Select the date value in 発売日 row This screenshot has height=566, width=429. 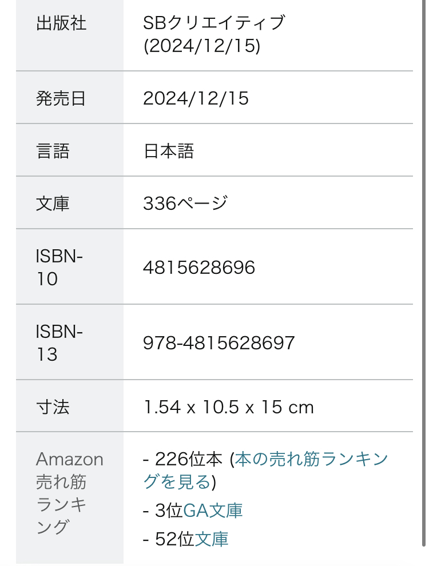[196, 99]
